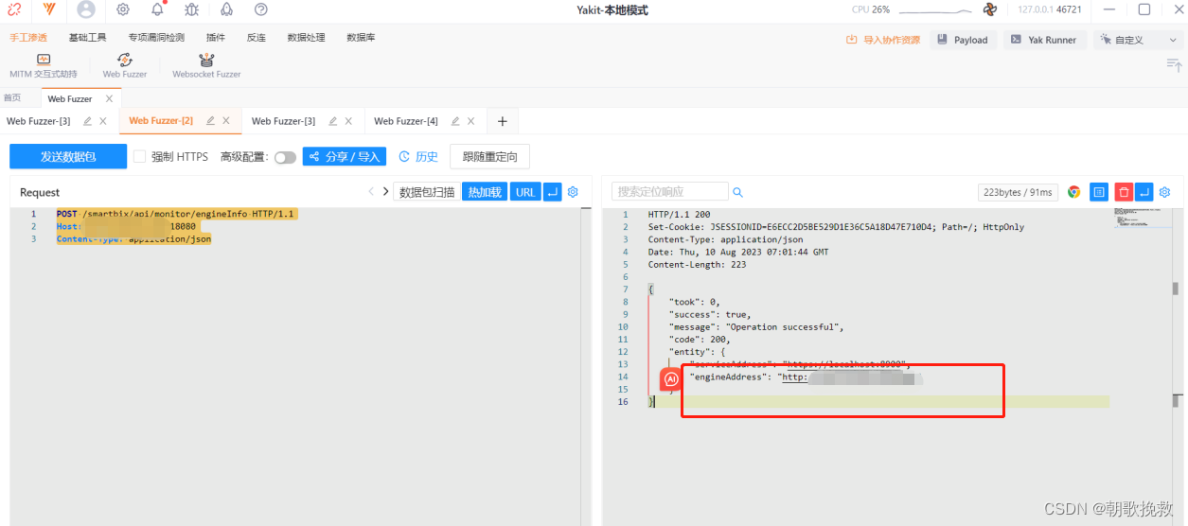The width and height of the screenshot is (1188, 526).
Task: Close the Web Fuzzer-[4] sub tab
Action: click(471, 121)
